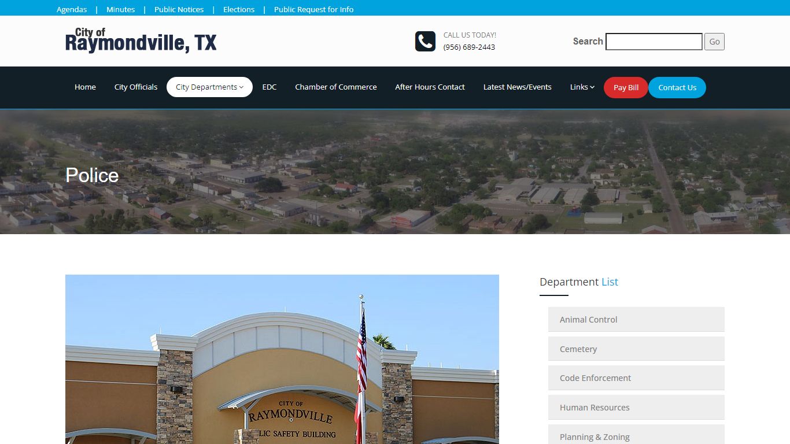The image size is (790, 444).
Task: Click the phone handset icon
Action: (x=425, y=41)
